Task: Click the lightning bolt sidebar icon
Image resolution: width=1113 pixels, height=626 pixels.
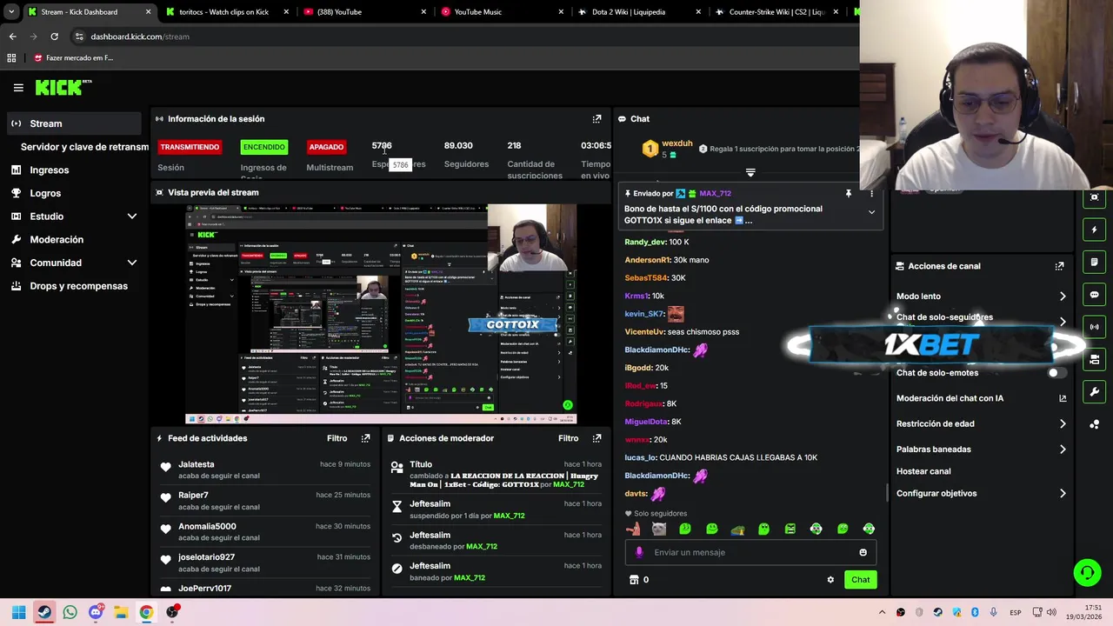Action: (1094, 230)
